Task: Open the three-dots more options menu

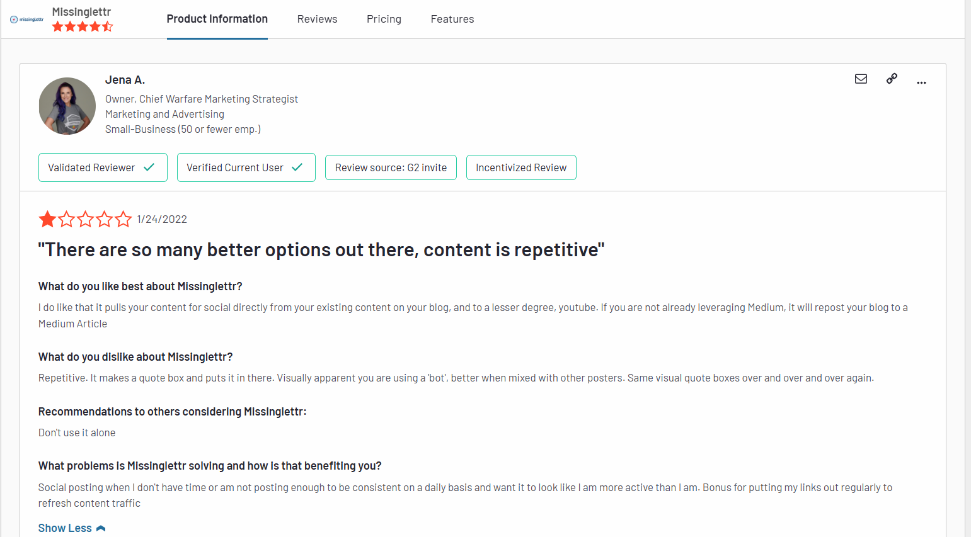Action: (x=921, y=82)
